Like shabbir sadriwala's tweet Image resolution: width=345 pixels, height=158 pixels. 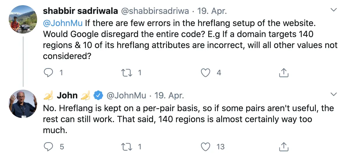pos(206,73)
